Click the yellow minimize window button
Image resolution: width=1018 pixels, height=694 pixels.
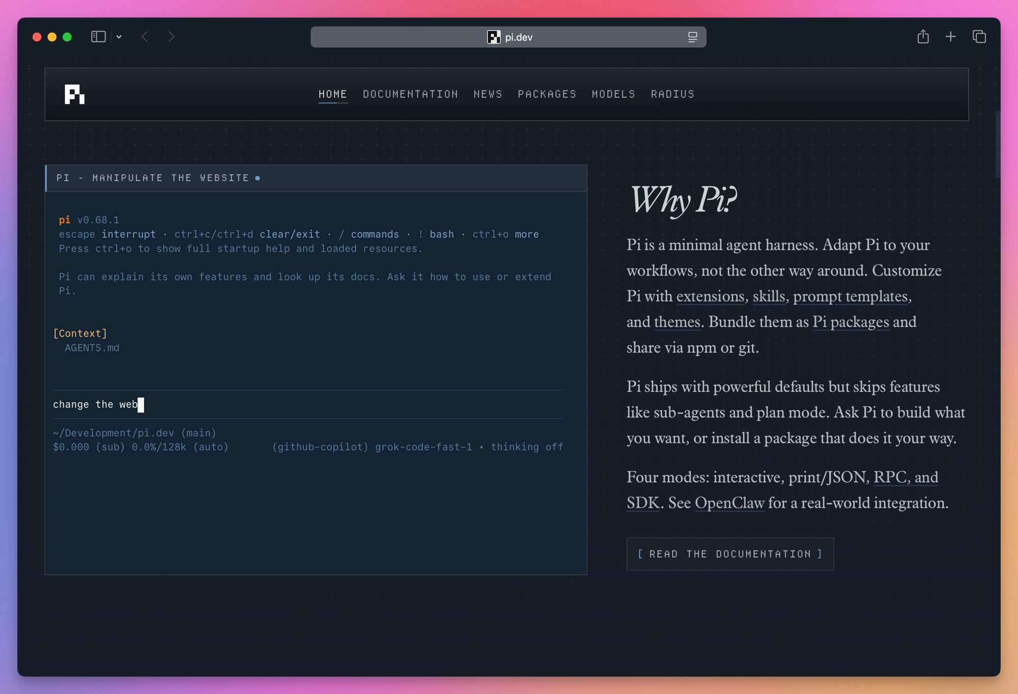52,37
